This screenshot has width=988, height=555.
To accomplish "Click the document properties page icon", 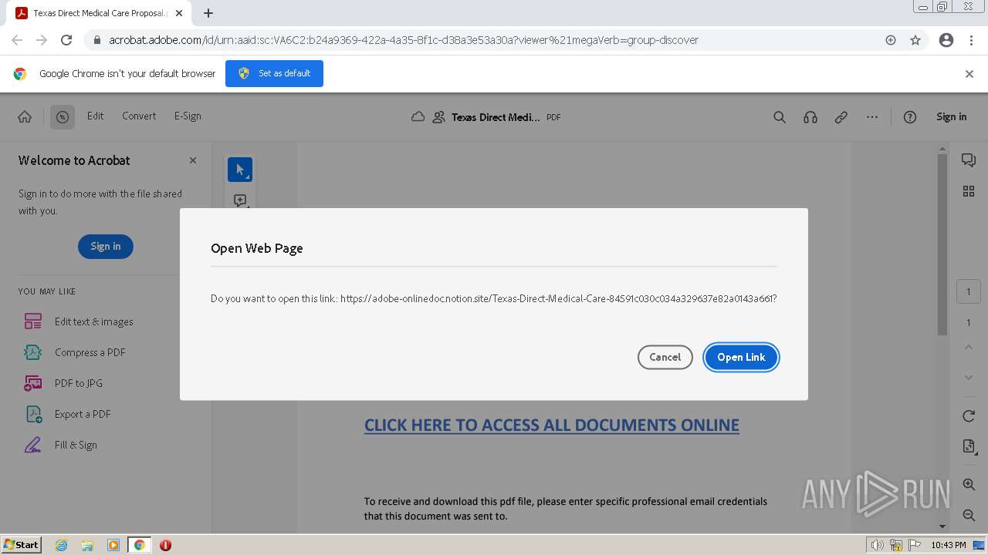I will (969, 446).
